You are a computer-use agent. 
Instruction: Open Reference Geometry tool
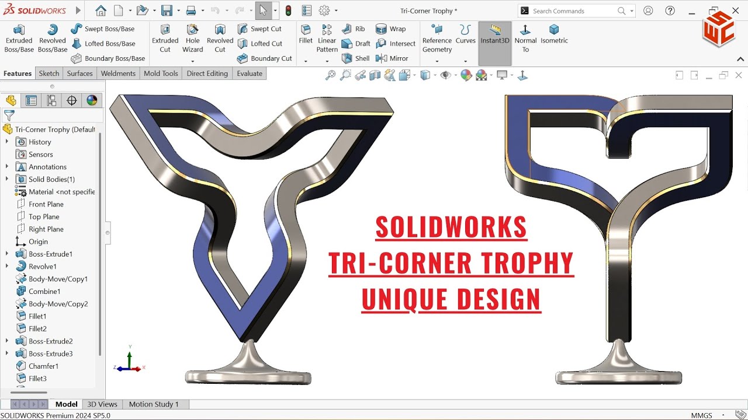pyautogui.click(x=437, y=38)
